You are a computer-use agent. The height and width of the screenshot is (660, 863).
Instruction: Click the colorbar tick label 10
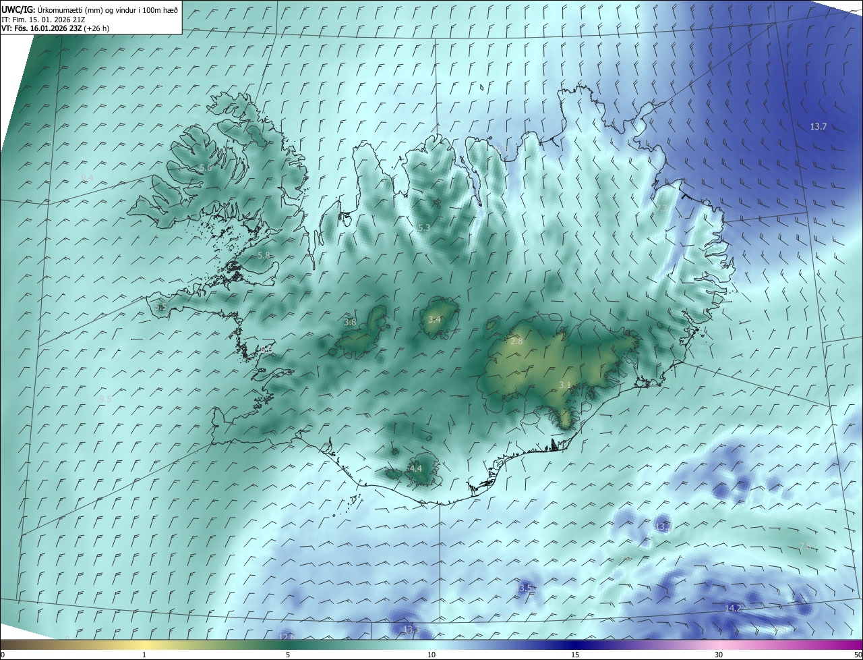[x=431, y=655]
